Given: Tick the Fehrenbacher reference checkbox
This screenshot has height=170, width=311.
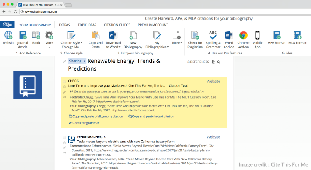Looking at the screenshot, I should click(64, 137).
